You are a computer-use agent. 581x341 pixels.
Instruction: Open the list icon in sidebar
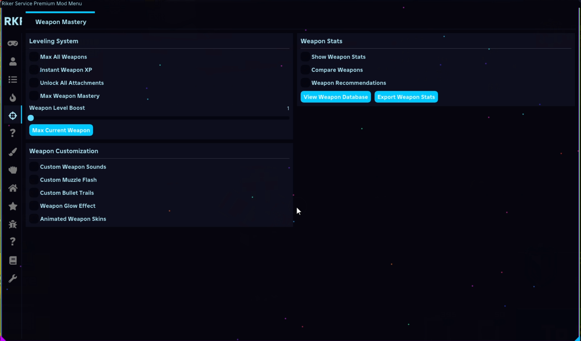13,79
